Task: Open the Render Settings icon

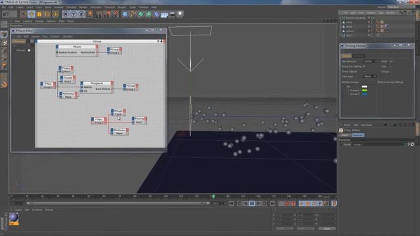Action: [115, 14]
